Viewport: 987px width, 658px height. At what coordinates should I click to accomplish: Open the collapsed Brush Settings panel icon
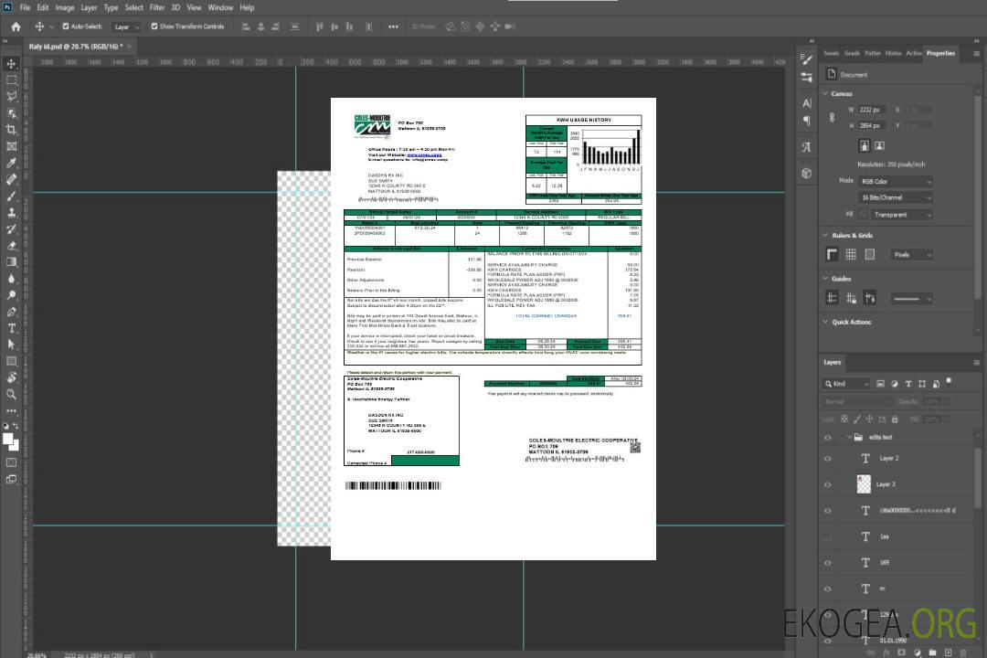point(807,59)
